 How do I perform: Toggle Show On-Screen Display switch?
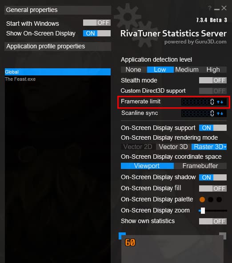pyautogui.click(x=97, y=33)
